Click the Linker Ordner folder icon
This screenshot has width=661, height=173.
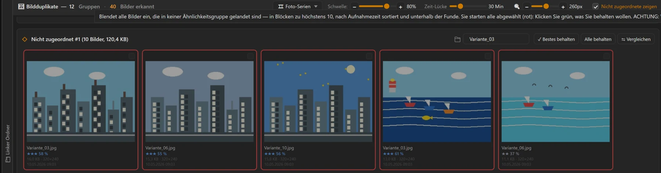pos(8,160)
